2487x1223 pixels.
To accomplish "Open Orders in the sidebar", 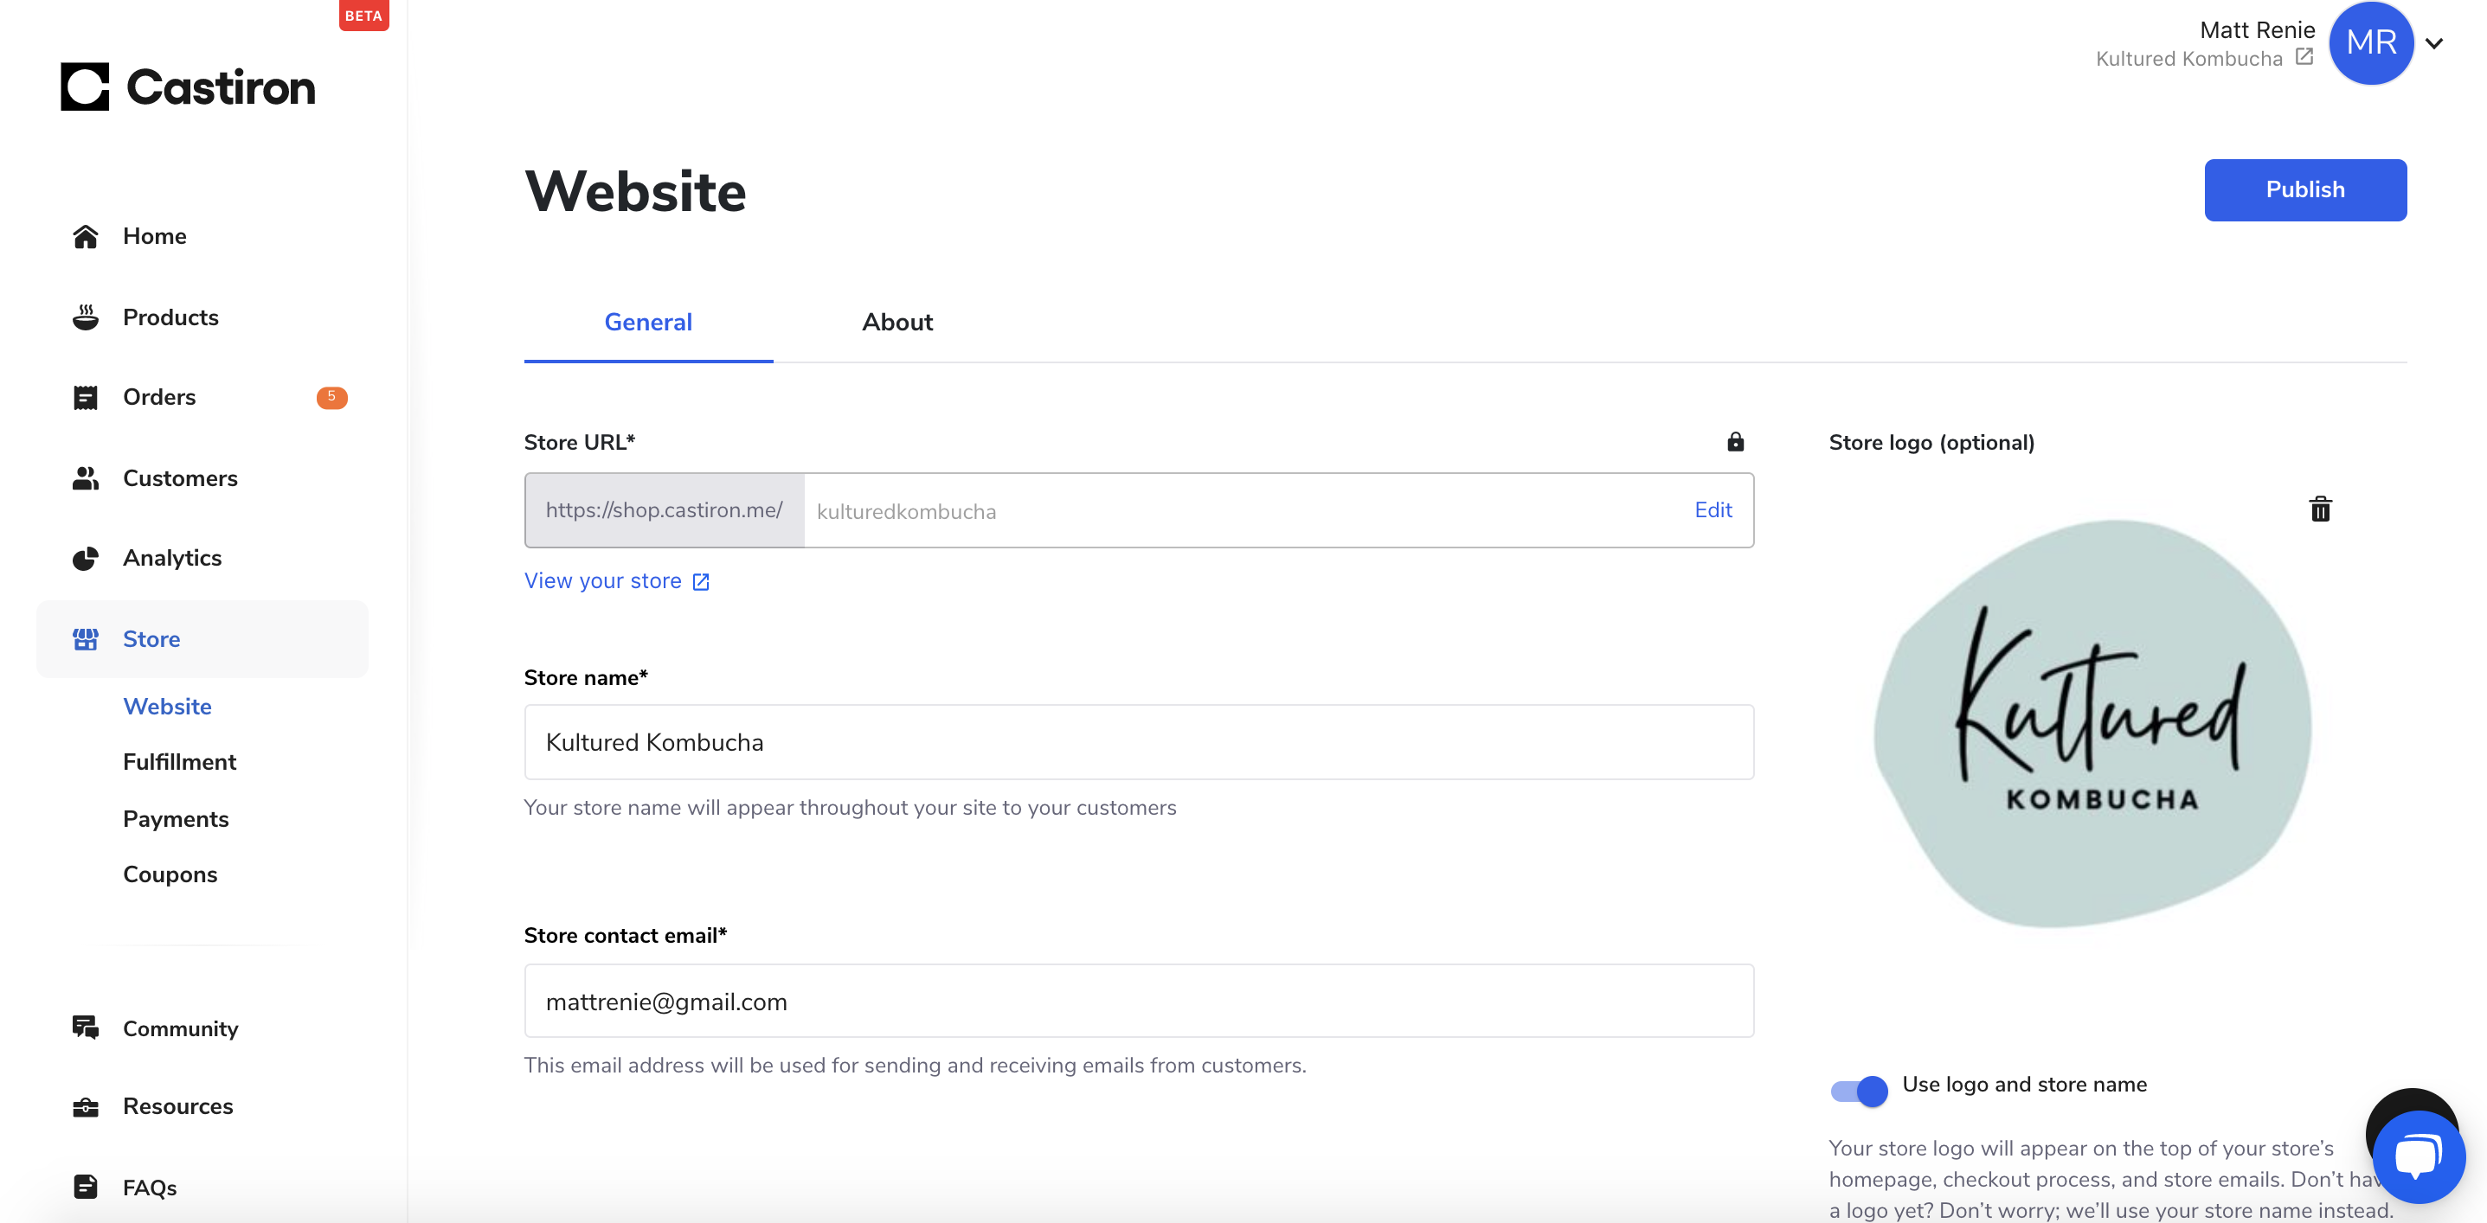I will [x=202, y=397].
